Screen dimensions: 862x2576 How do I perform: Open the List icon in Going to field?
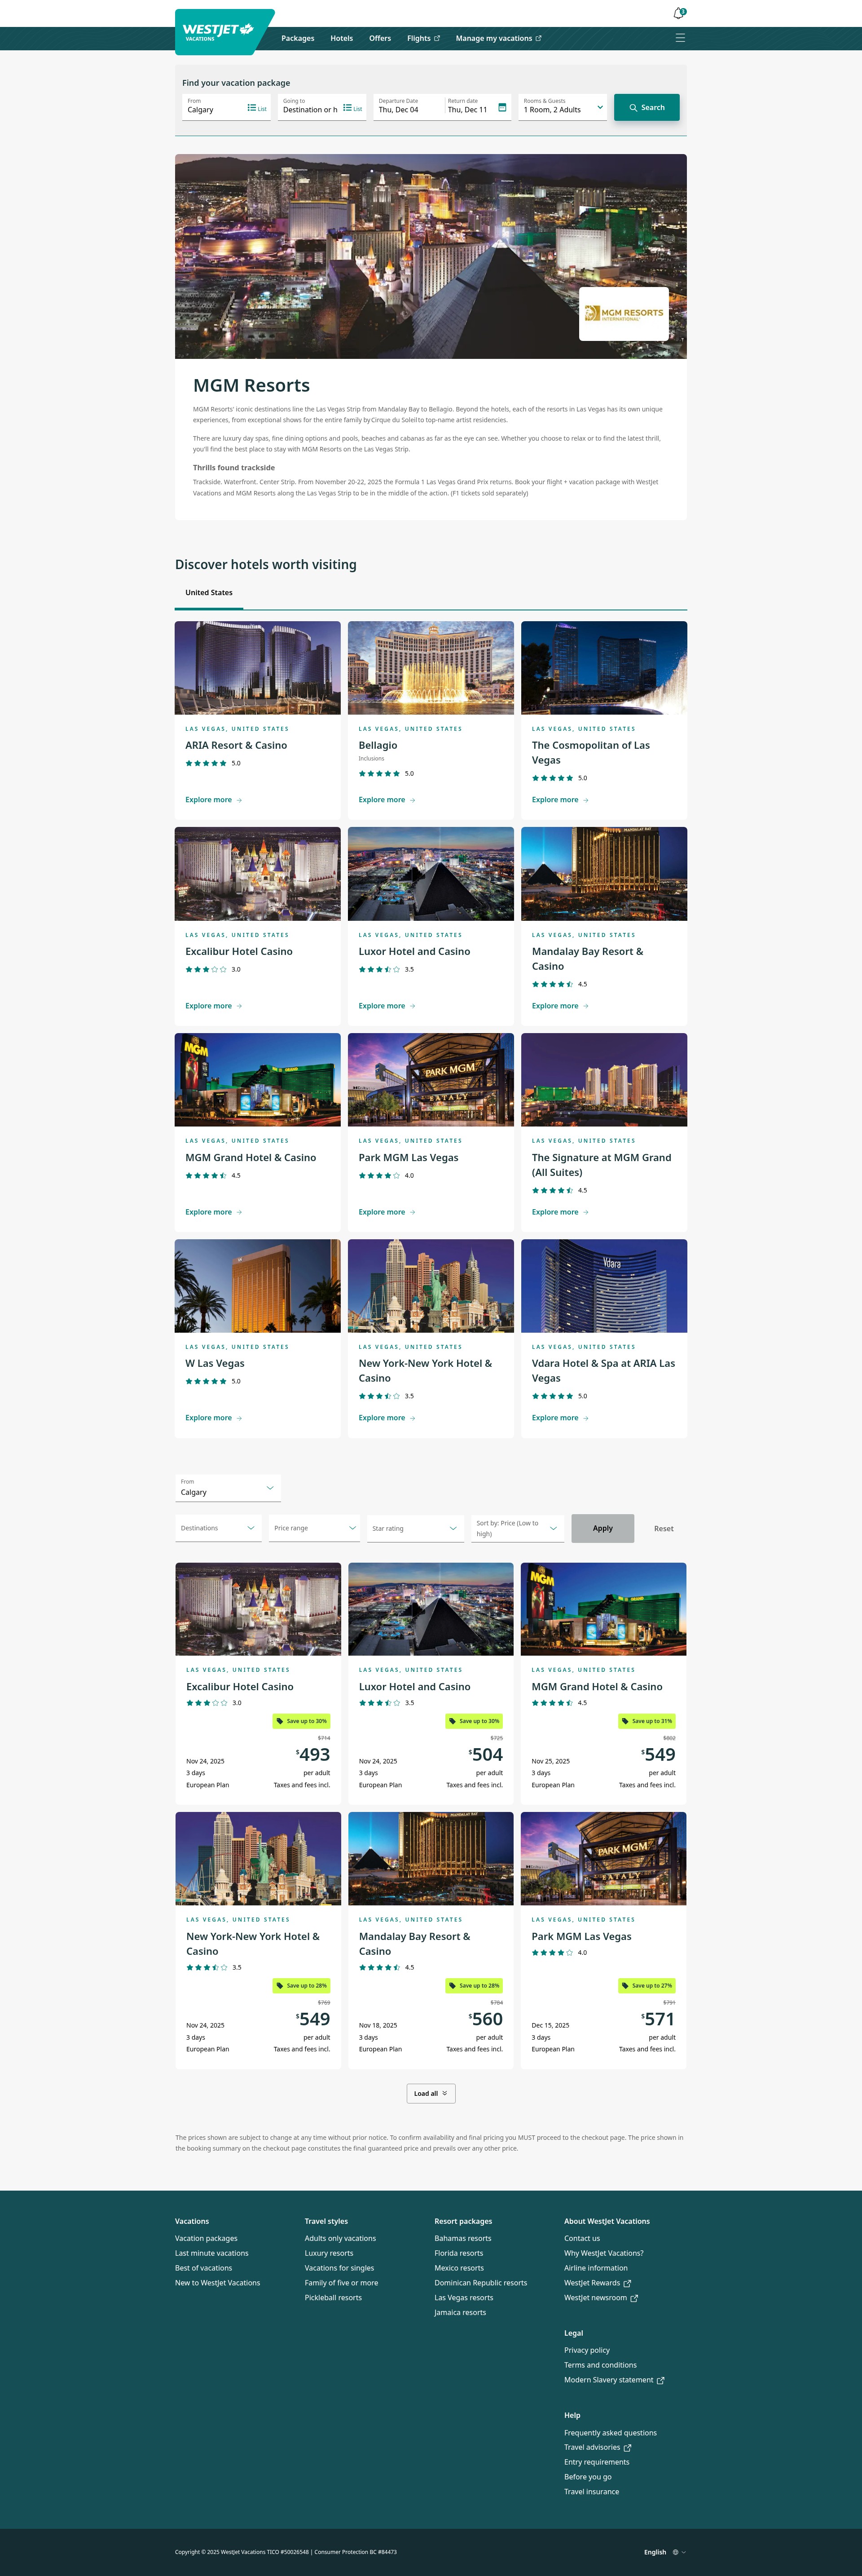click(x=353, y=108)
